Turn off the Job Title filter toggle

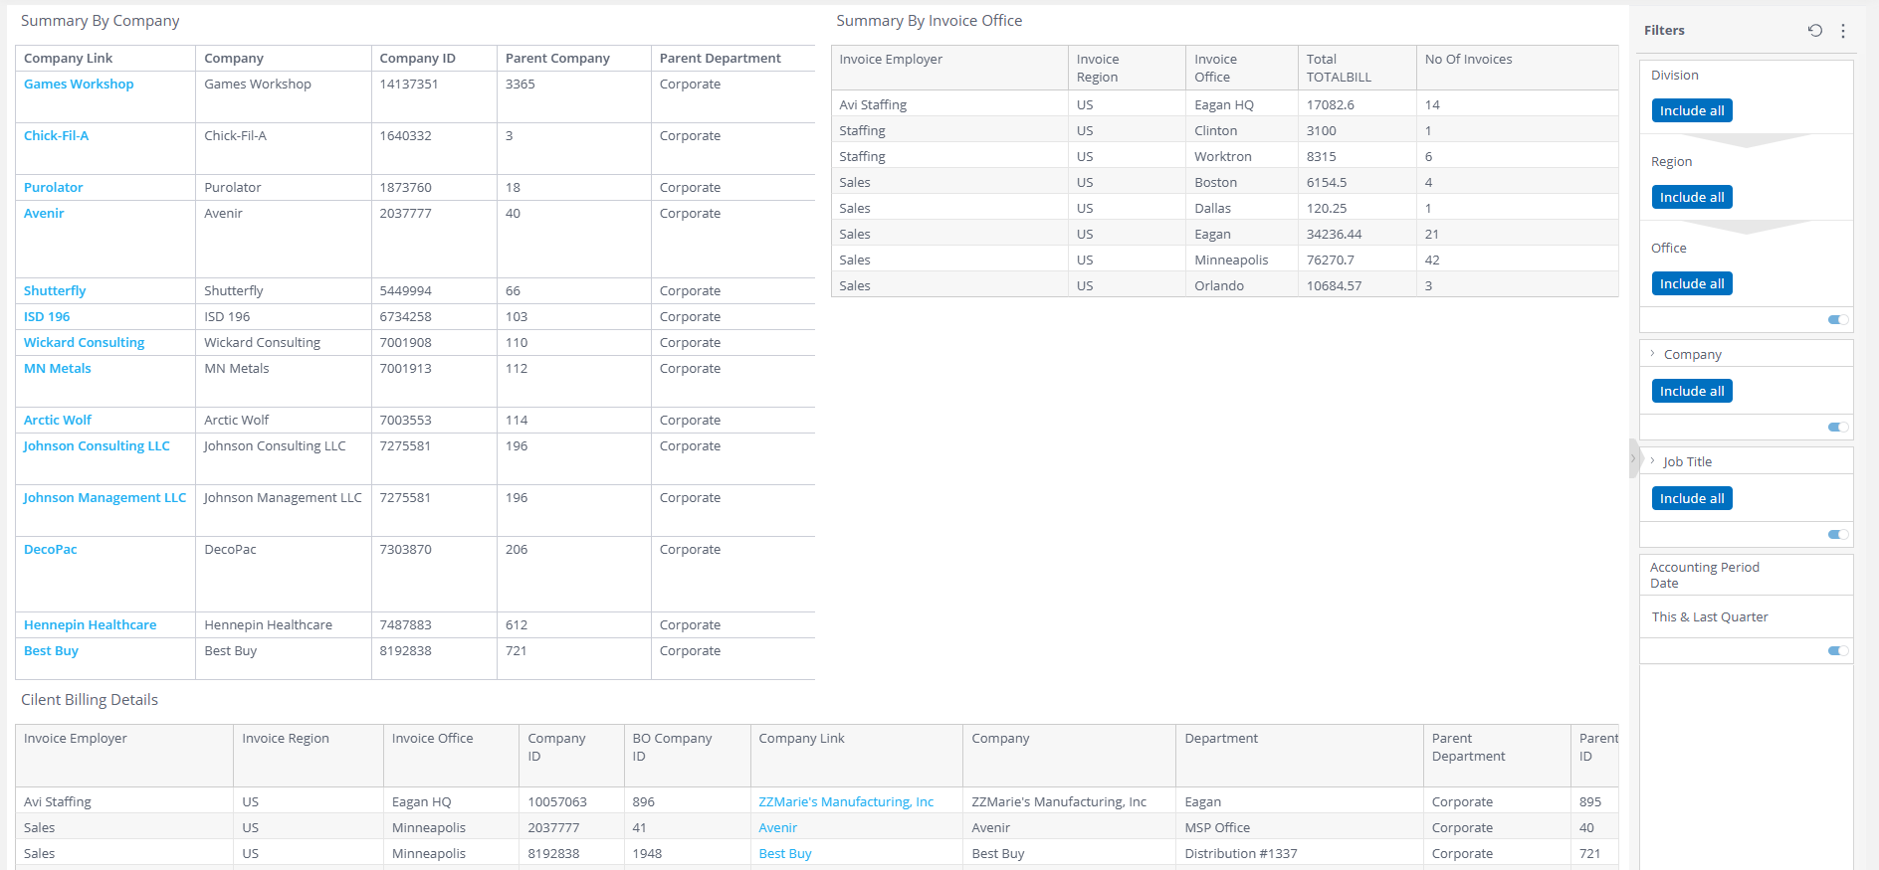pos(1838,535)
